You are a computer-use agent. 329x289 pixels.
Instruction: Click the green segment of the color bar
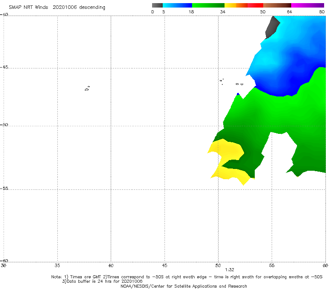[208, 5]
